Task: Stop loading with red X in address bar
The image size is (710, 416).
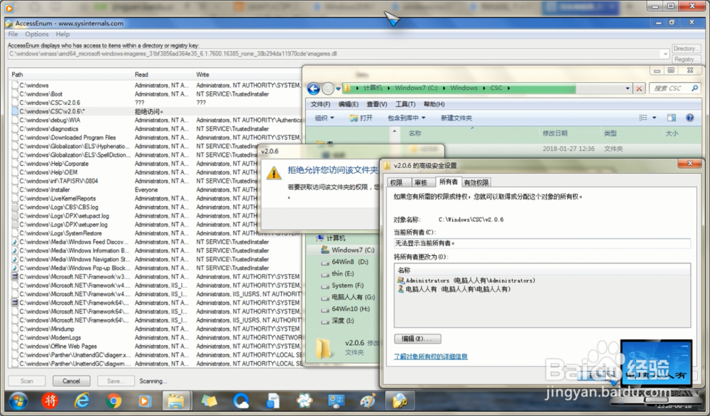Action: click(639, 89)
